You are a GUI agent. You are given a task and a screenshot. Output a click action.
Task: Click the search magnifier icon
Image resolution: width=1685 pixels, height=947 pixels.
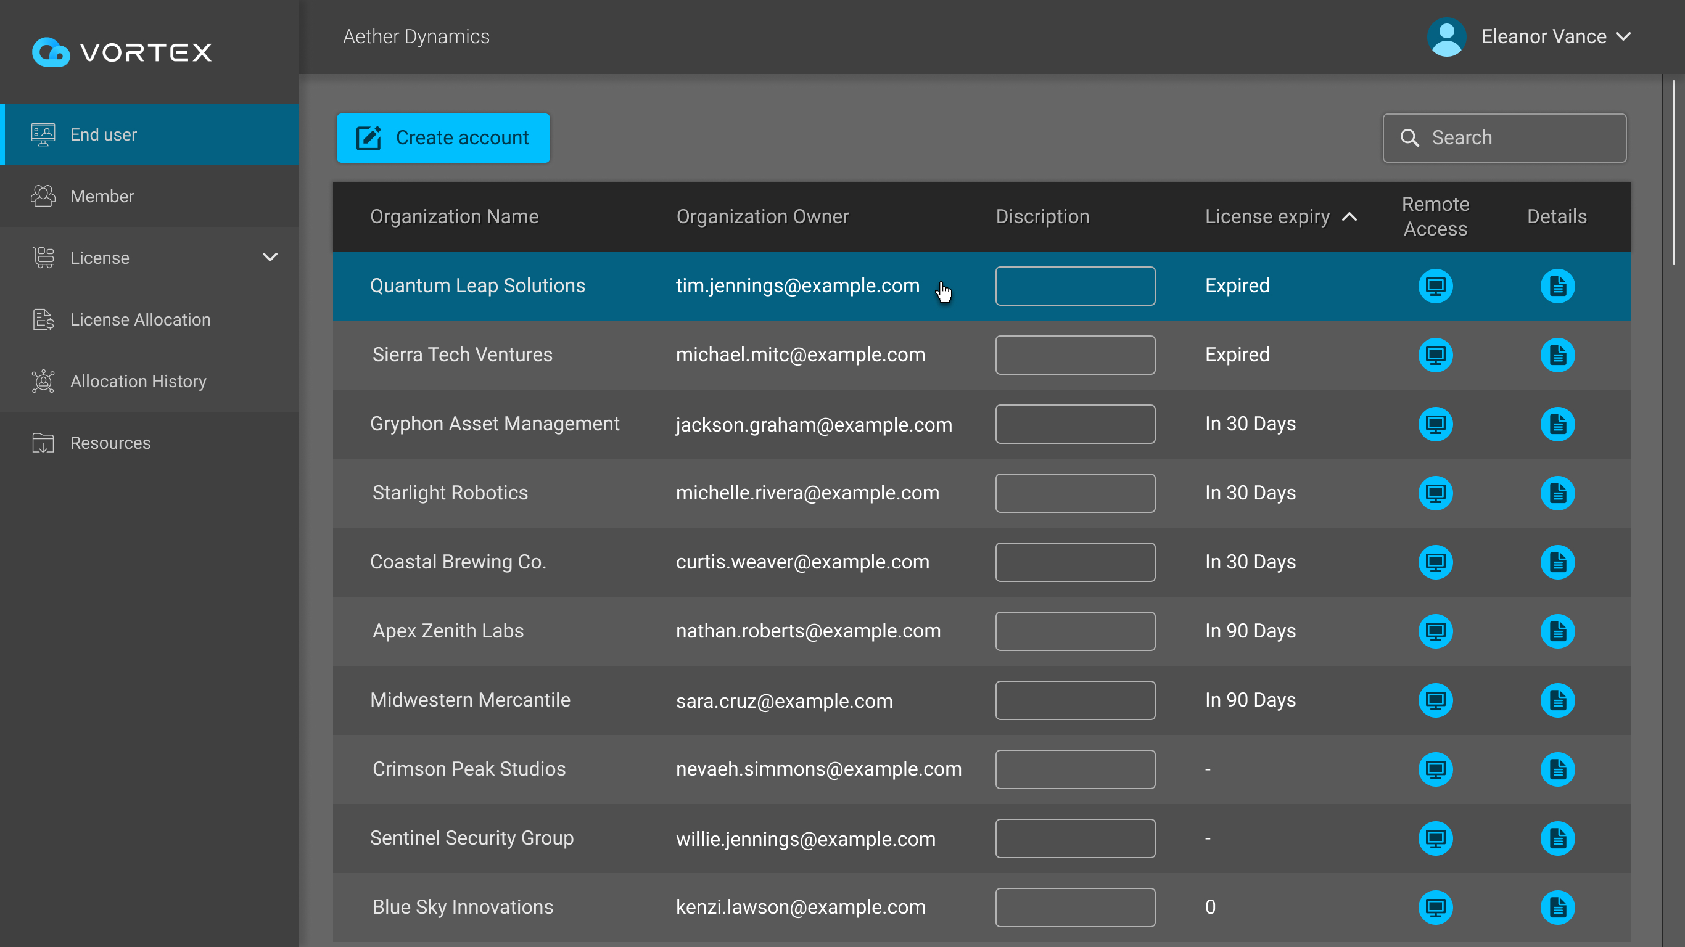point(1410,137)
